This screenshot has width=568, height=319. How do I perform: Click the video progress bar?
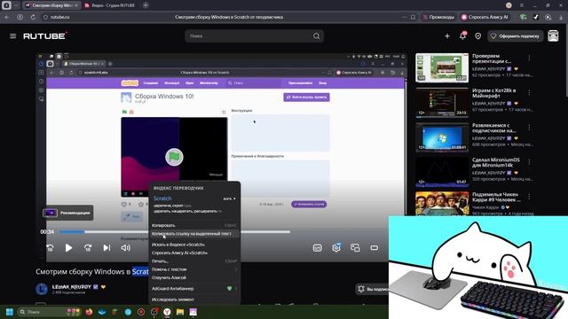(174, 231)
